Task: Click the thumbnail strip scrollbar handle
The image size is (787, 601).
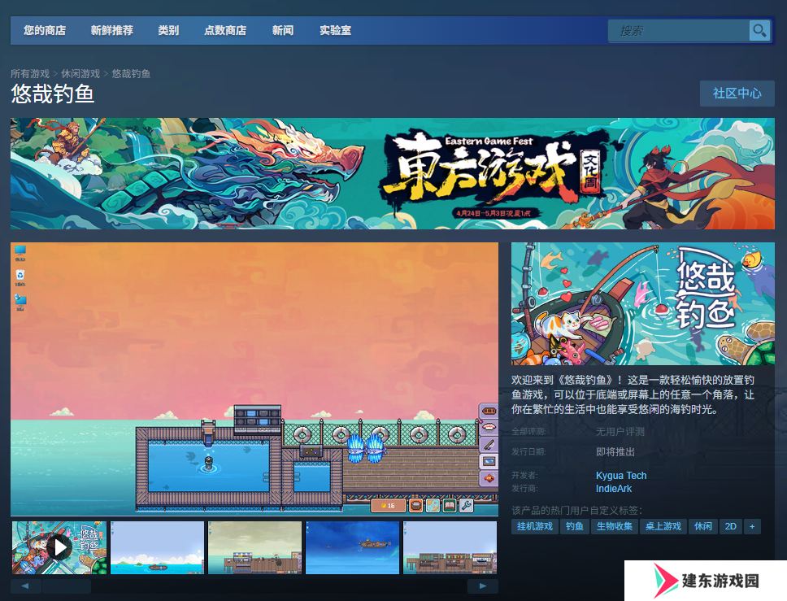Action: (67, 586)
